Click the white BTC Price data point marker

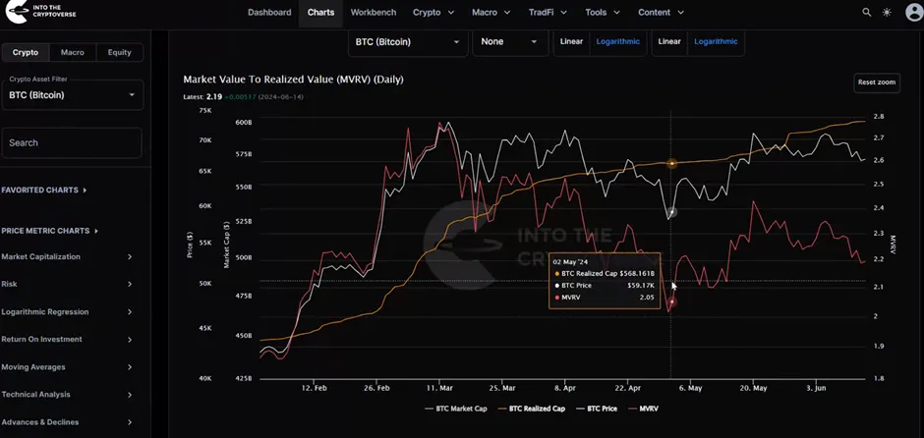coord(672,212)
